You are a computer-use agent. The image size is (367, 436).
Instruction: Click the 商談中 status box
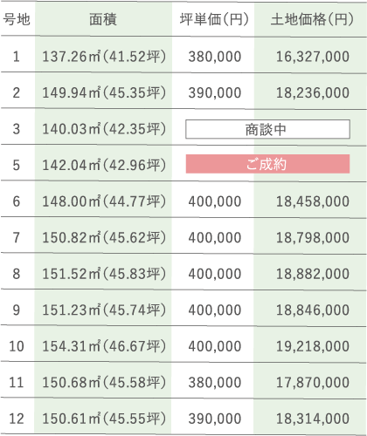click(x=267, y=129)
